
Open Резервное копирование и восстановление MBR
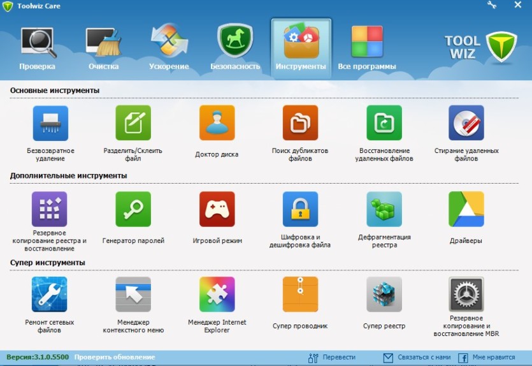click(466, 295)
